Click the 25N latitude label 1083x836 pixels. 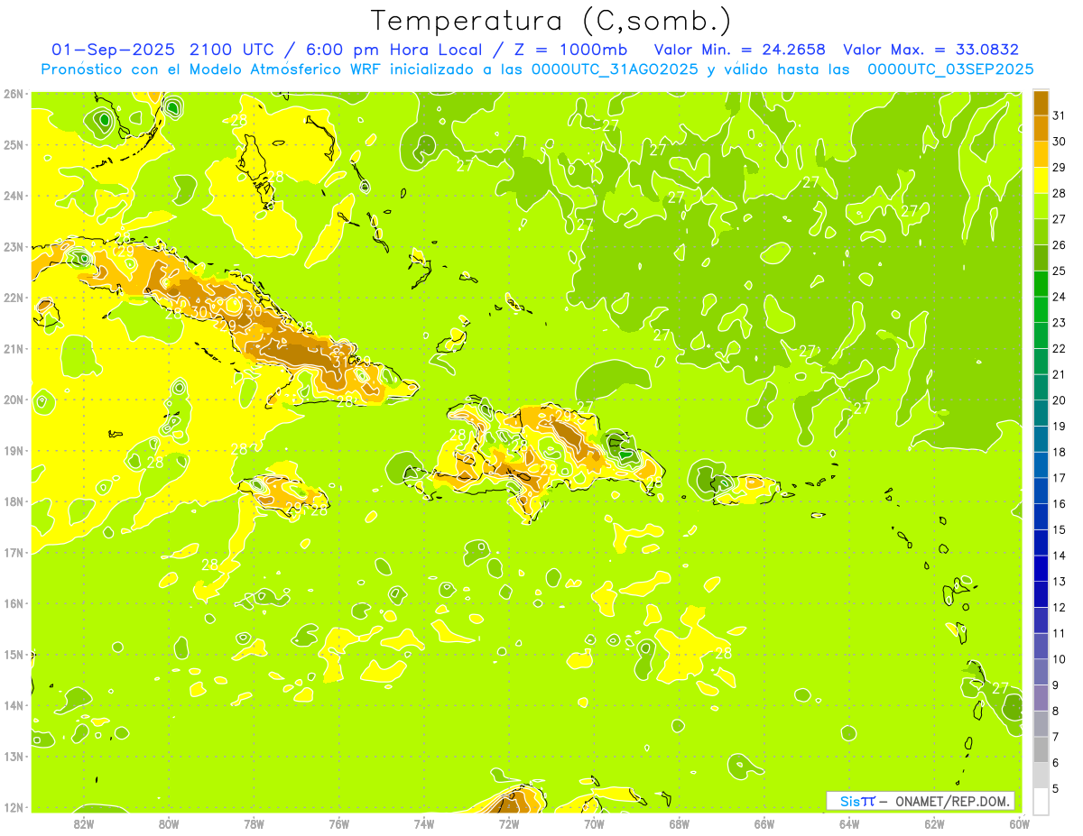(13, 144)
